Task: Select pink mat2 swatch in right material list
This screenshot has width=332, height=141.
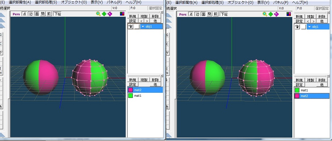Action: 297,96
